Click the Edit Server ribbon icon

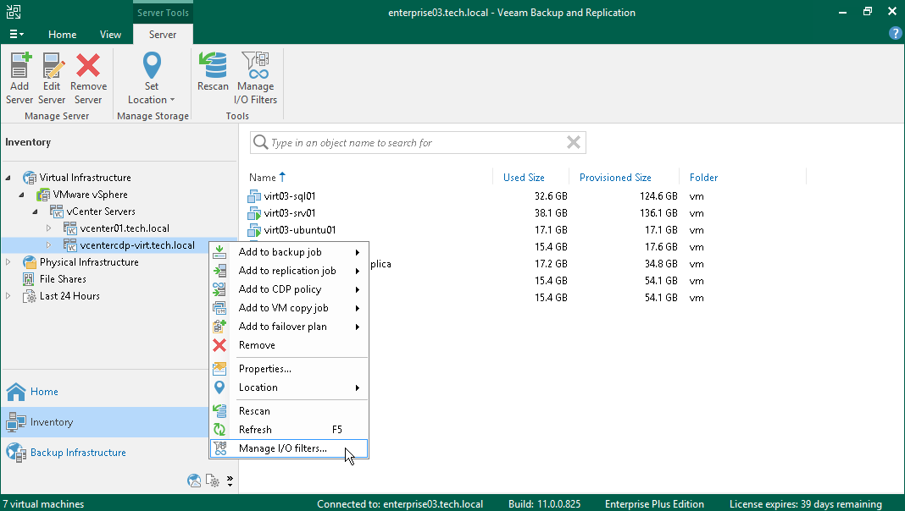coord(52,79)
